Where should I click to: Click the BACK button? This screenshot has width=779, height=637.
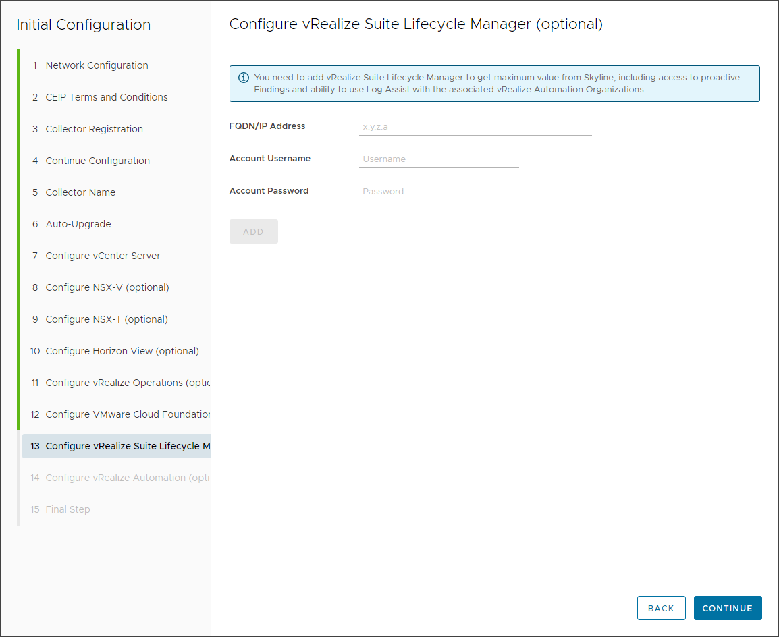coord(661,608)
